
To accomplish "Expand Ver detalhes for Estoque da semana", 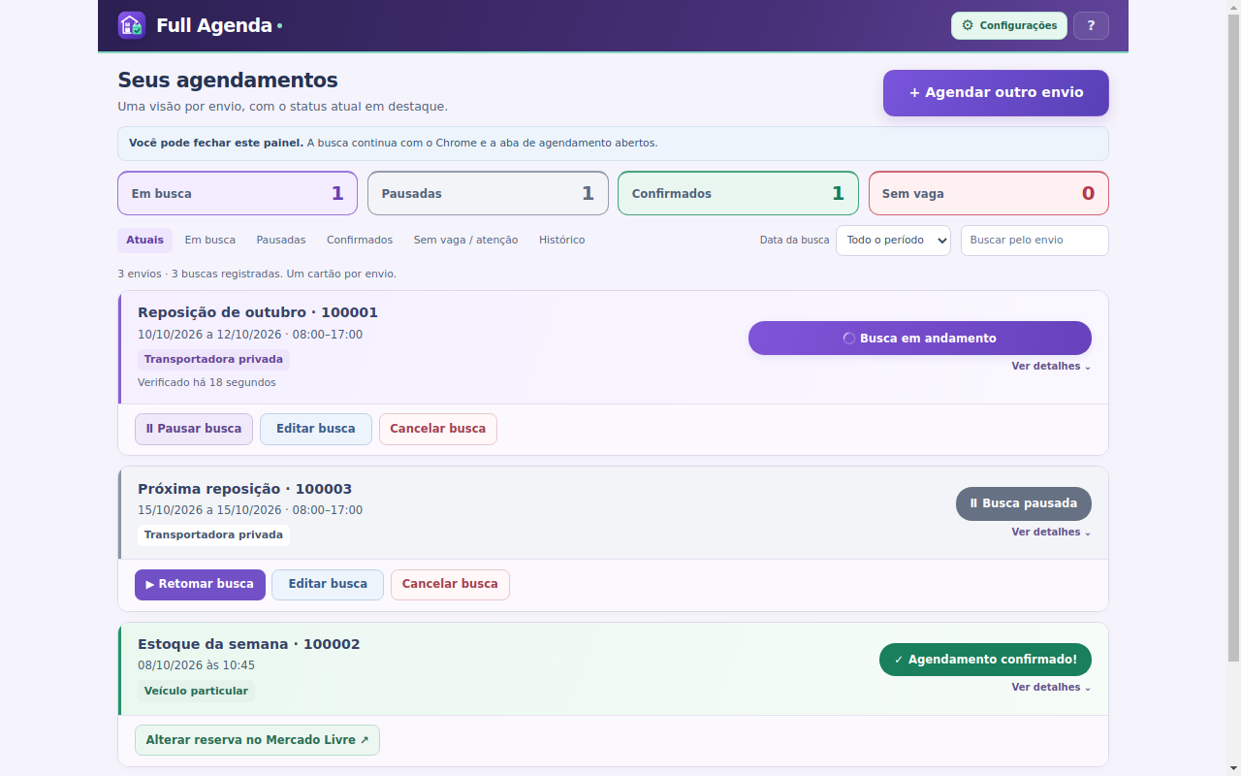I will point(1051,688).
